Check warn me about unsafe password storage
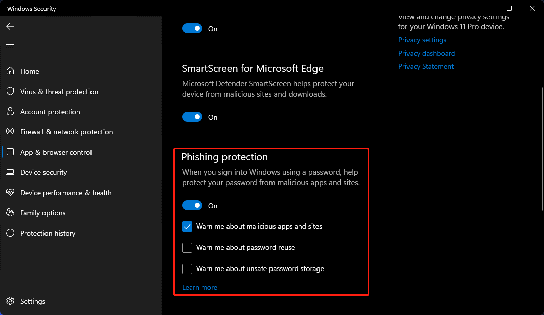 pos(187,268)
